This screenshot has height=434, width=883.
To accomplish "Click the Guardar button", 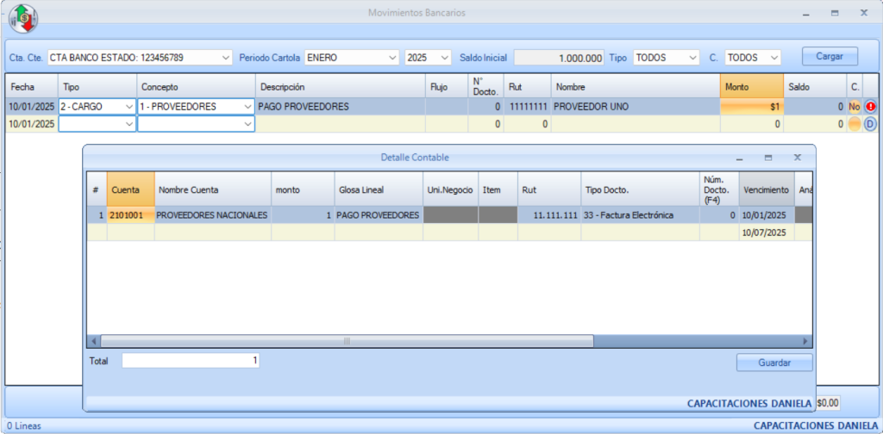I will pos(773,363).
